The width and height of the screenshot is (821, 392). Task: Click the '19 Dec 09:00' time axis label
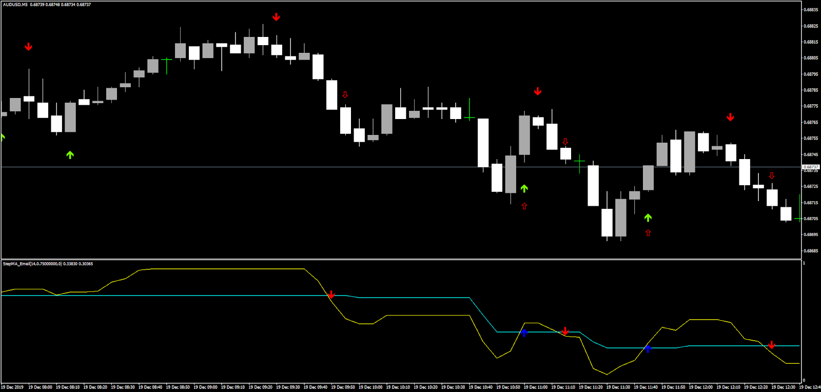[x=205, y=387]
